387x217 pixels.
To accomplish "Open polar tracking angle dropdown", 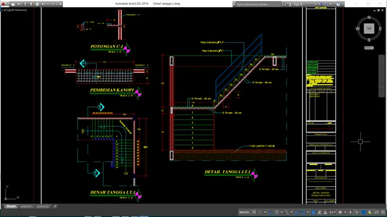I will click(282, 212).
